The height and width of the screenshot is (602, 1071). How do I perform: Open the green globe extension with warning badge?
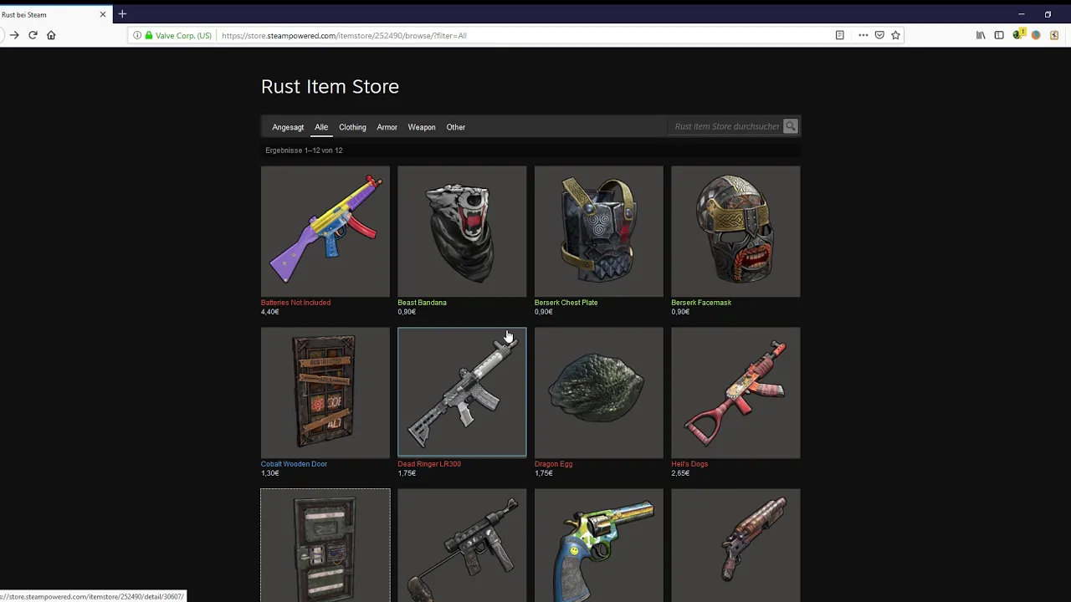click(1017, 34)
